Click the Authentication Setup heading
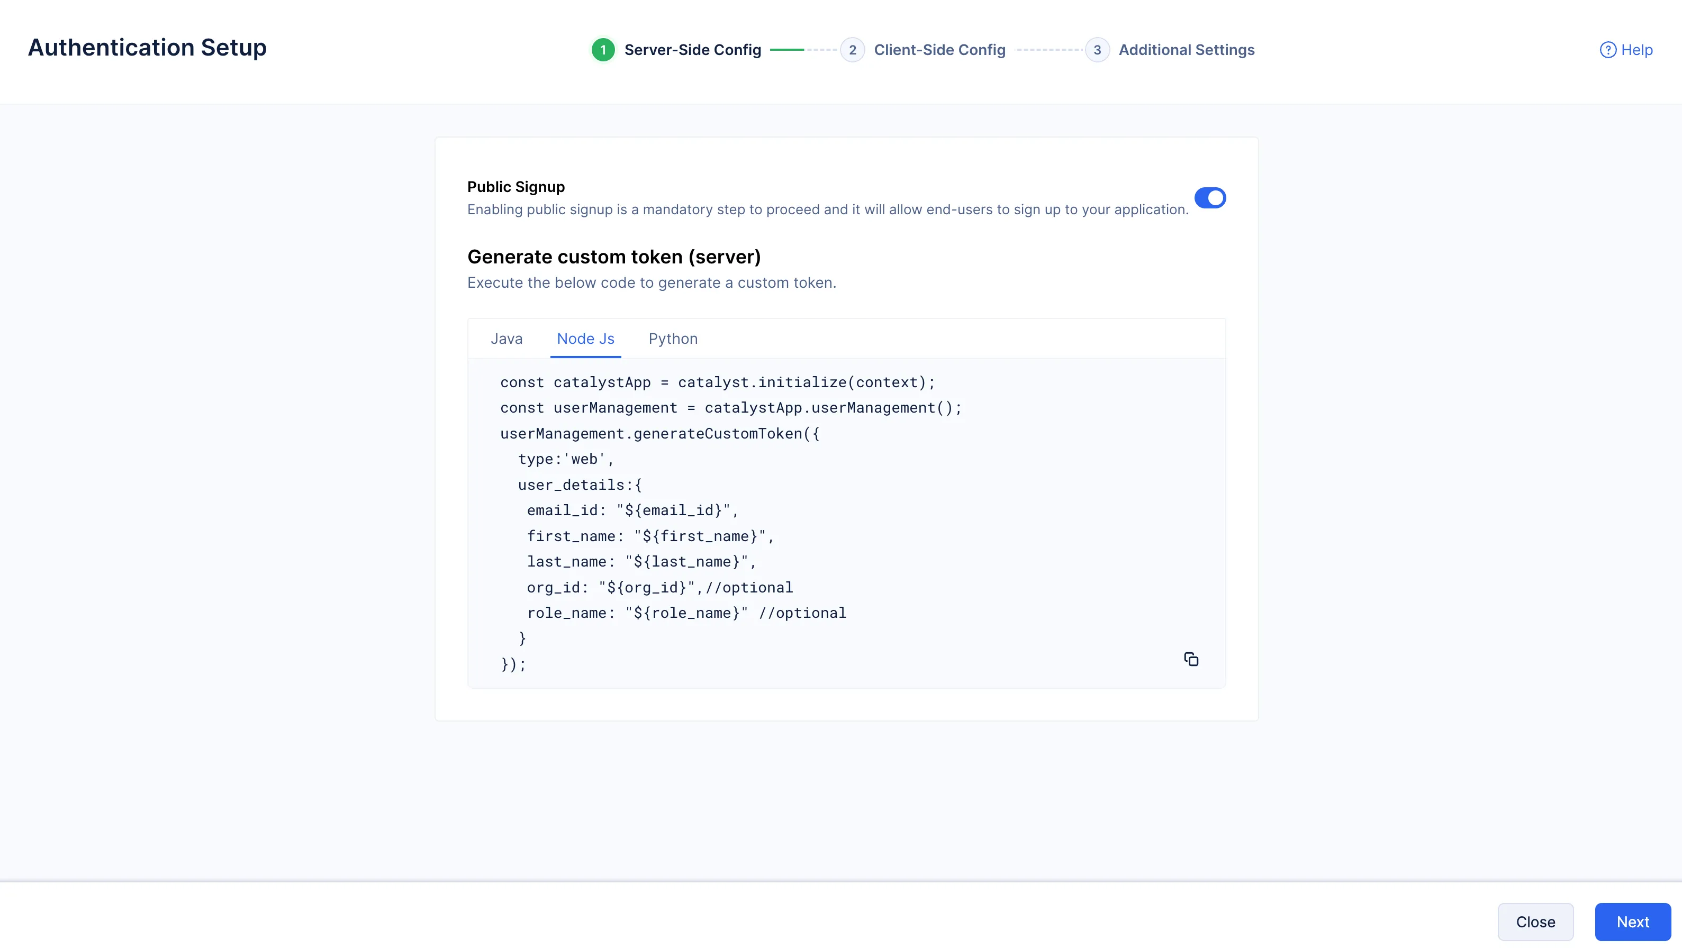 pos(147,48)
